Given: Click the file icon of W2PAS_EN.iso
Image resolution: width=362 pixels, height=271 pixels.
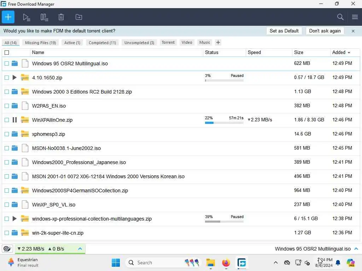Looking at the screenshot, I should pos(25,106).
